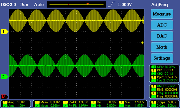Image resolution: width=180 pixels, height=108 pixels.
Task: Click the yellow 1 badge beside 2Ksps
Action: [x=154, y=102]
